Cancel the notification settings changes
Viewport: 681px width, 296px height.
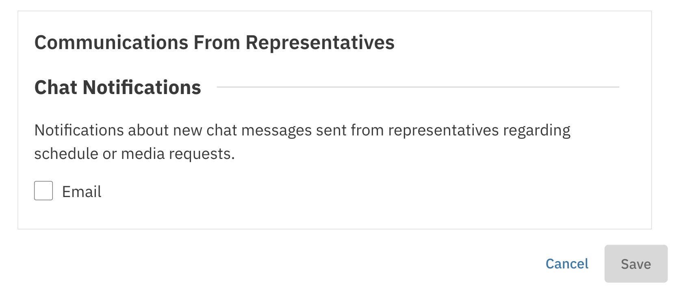pos(567,264)
